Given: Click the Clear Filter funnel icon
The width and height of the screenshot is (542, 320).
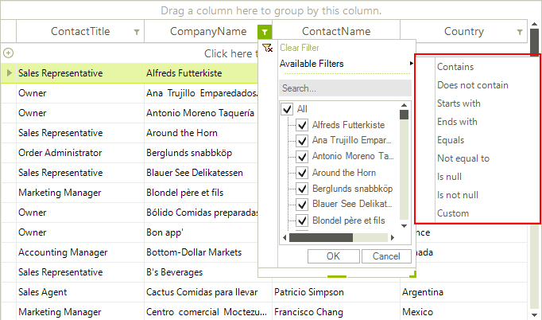Looking at the screenshot, I should point(268,48).
